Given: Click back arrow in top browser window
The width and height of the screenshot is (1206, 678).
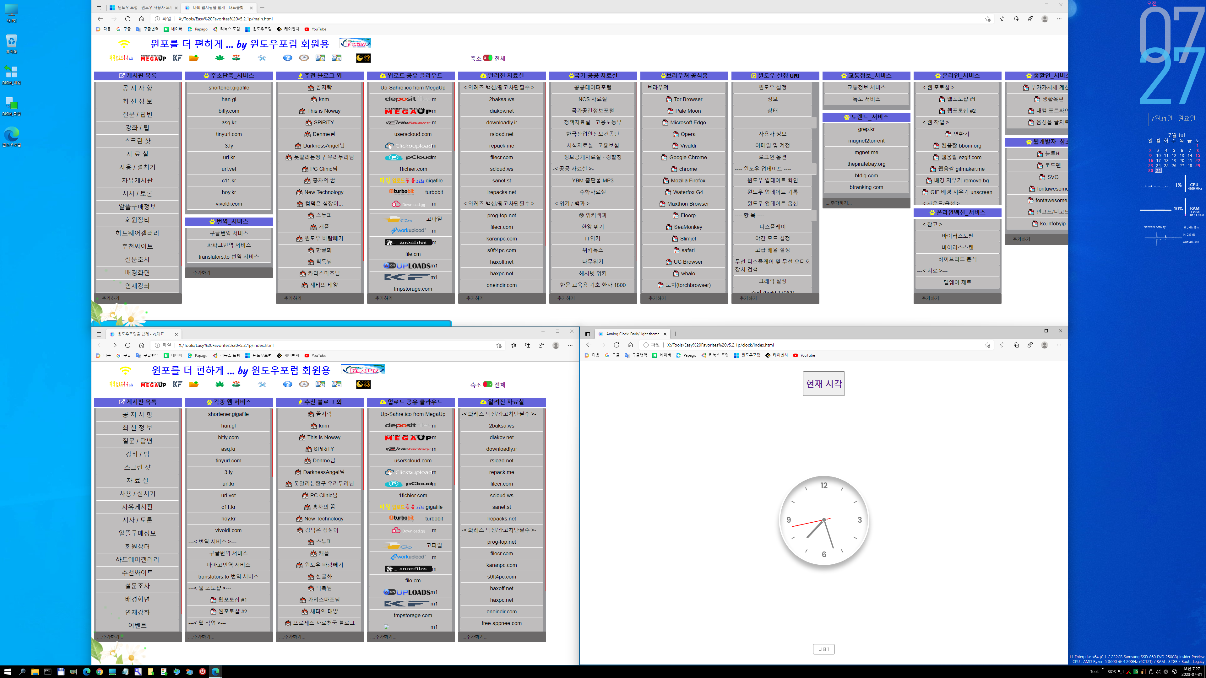Looking at the screenshot, I should 100,19.
